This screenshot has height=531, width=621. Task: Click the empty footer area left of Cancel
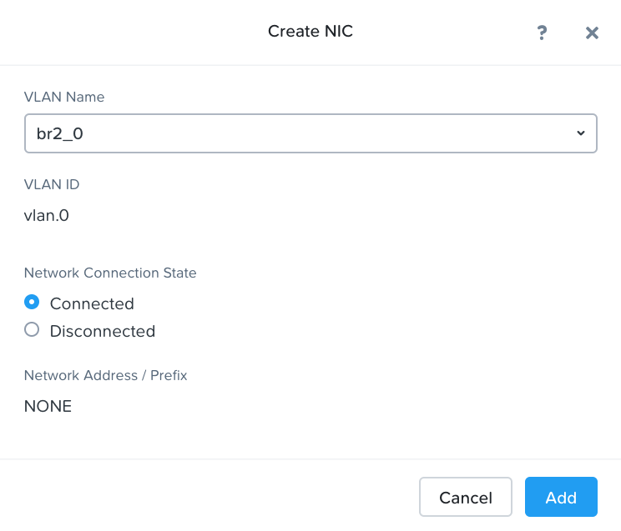pyautogui.click(x=209, y=497)
